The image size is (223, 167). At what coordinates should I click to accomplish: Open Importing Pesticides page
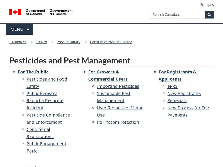tap(118, 86)
